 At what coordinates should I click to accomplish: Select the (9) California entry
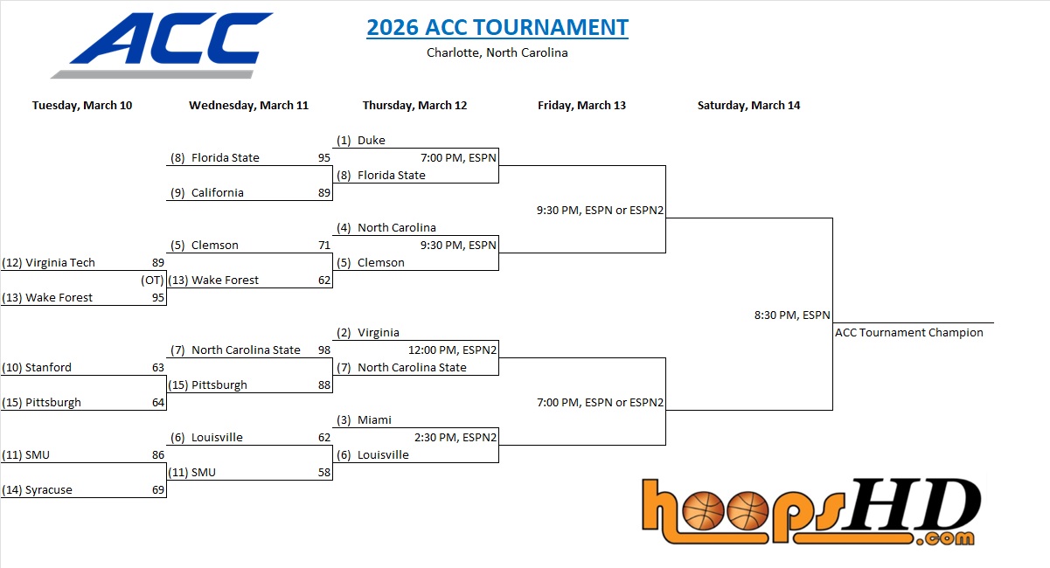pos(207,192)
